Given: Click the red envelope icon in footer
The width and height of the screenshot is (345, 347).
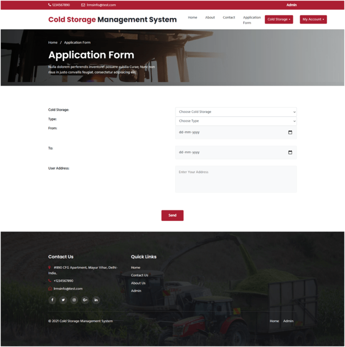Looking at the screenshot, I should pos(50,289).
